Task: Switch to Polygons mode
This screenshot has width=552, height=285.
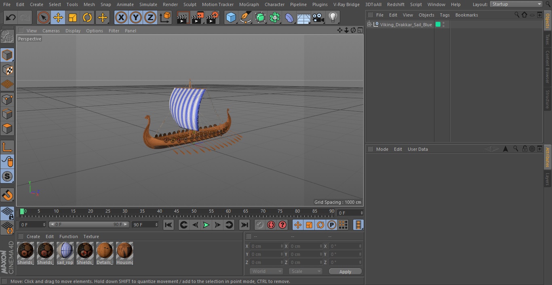Action: [x=7, y=129]
